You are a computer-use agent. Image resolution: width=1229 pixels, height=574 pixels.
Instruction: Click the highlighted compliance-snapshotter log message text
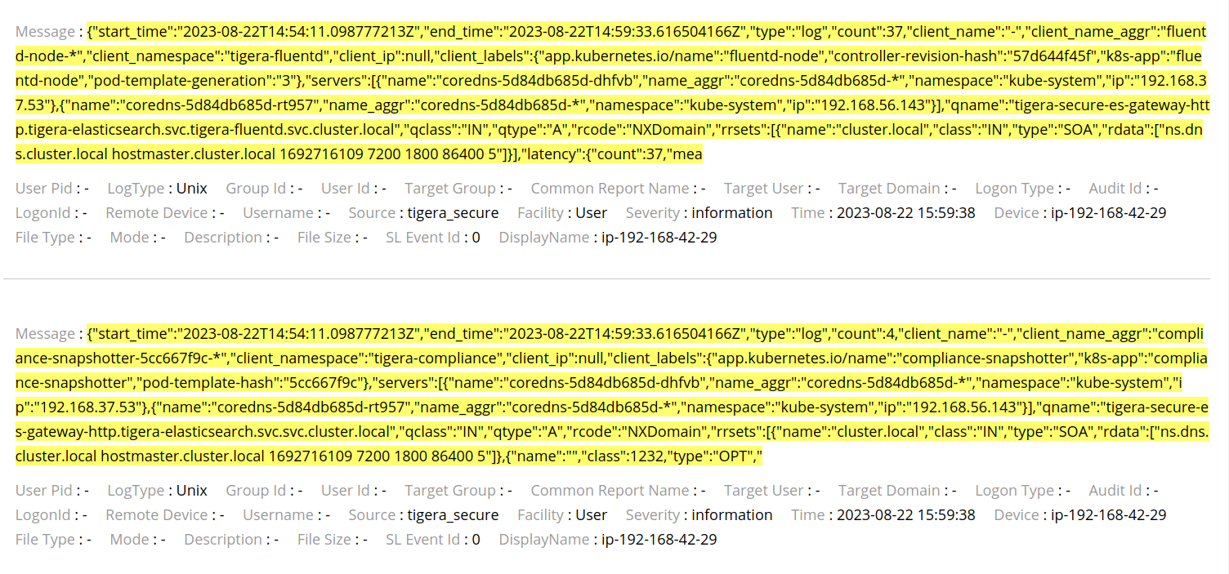point(610,395)
